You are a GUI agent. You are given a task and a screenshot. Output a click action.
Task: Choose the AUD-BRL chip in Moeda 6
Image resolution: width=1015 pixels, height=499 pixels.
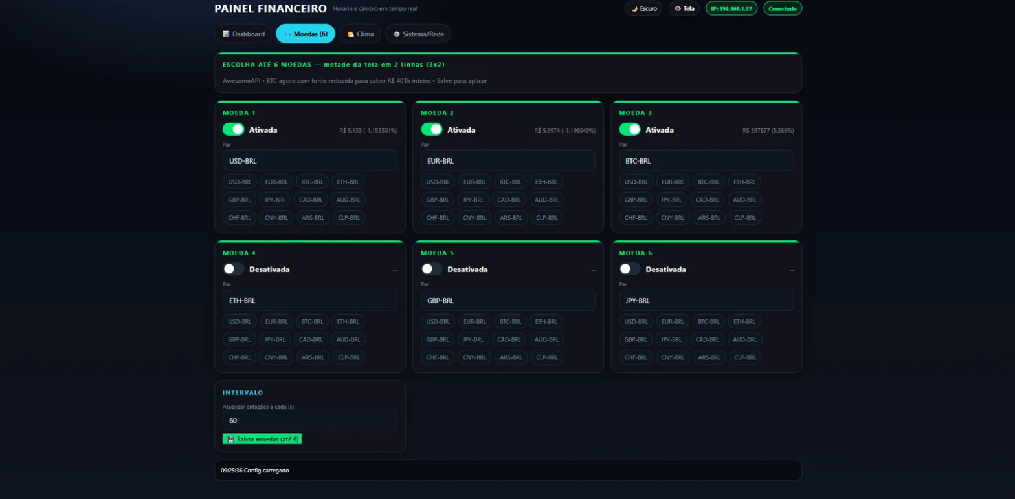click(x=745, y=339)
